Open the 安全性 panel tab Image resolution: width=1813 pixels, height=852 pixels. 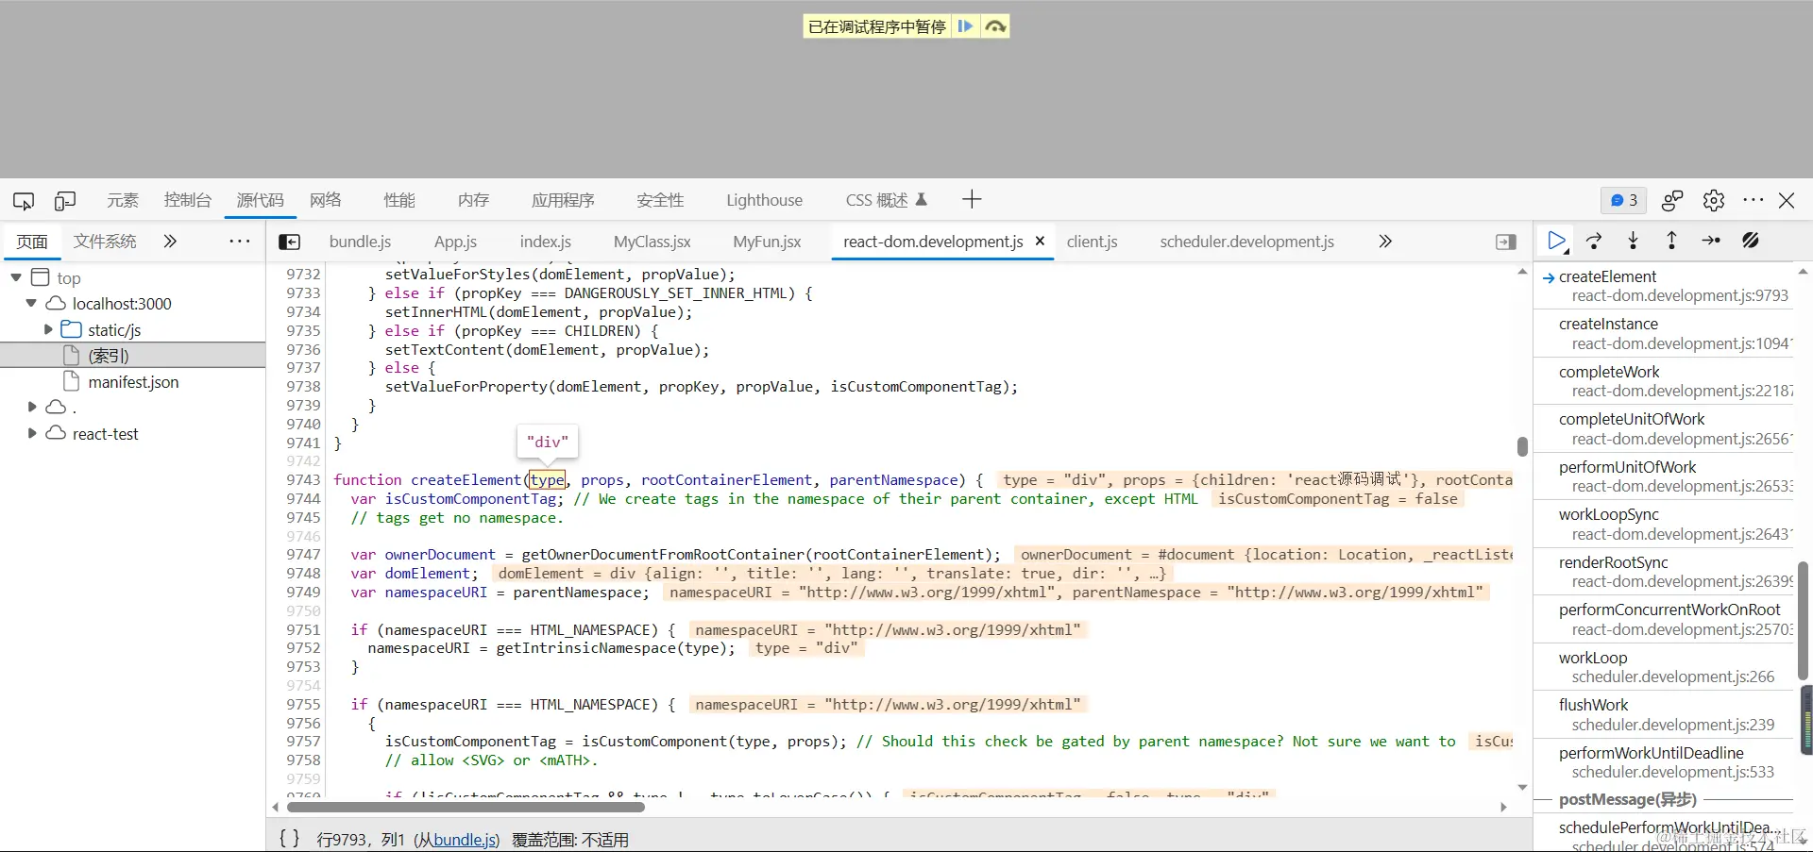[660, 200]
